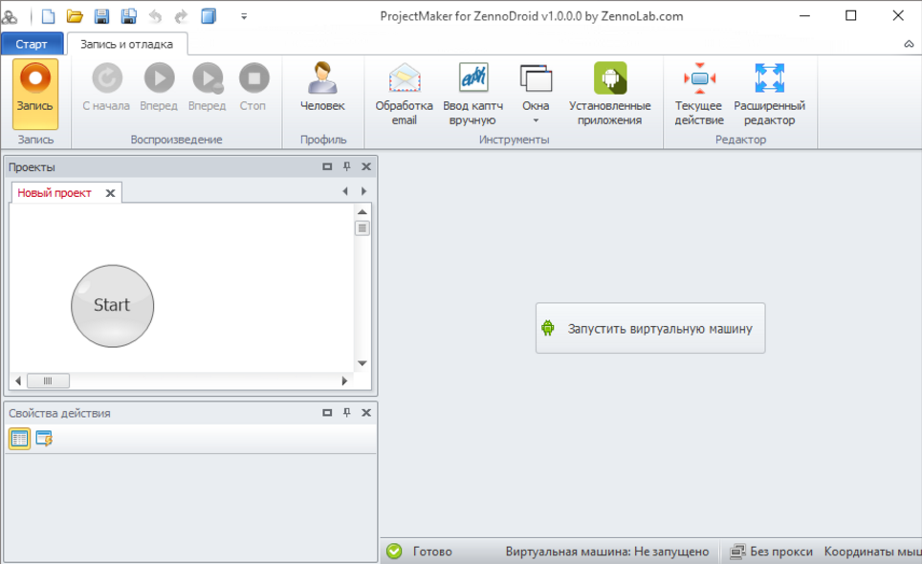This screenshot has height=564, width=922.
Task: Click the Без прокси status indicator
Action: 772,552
